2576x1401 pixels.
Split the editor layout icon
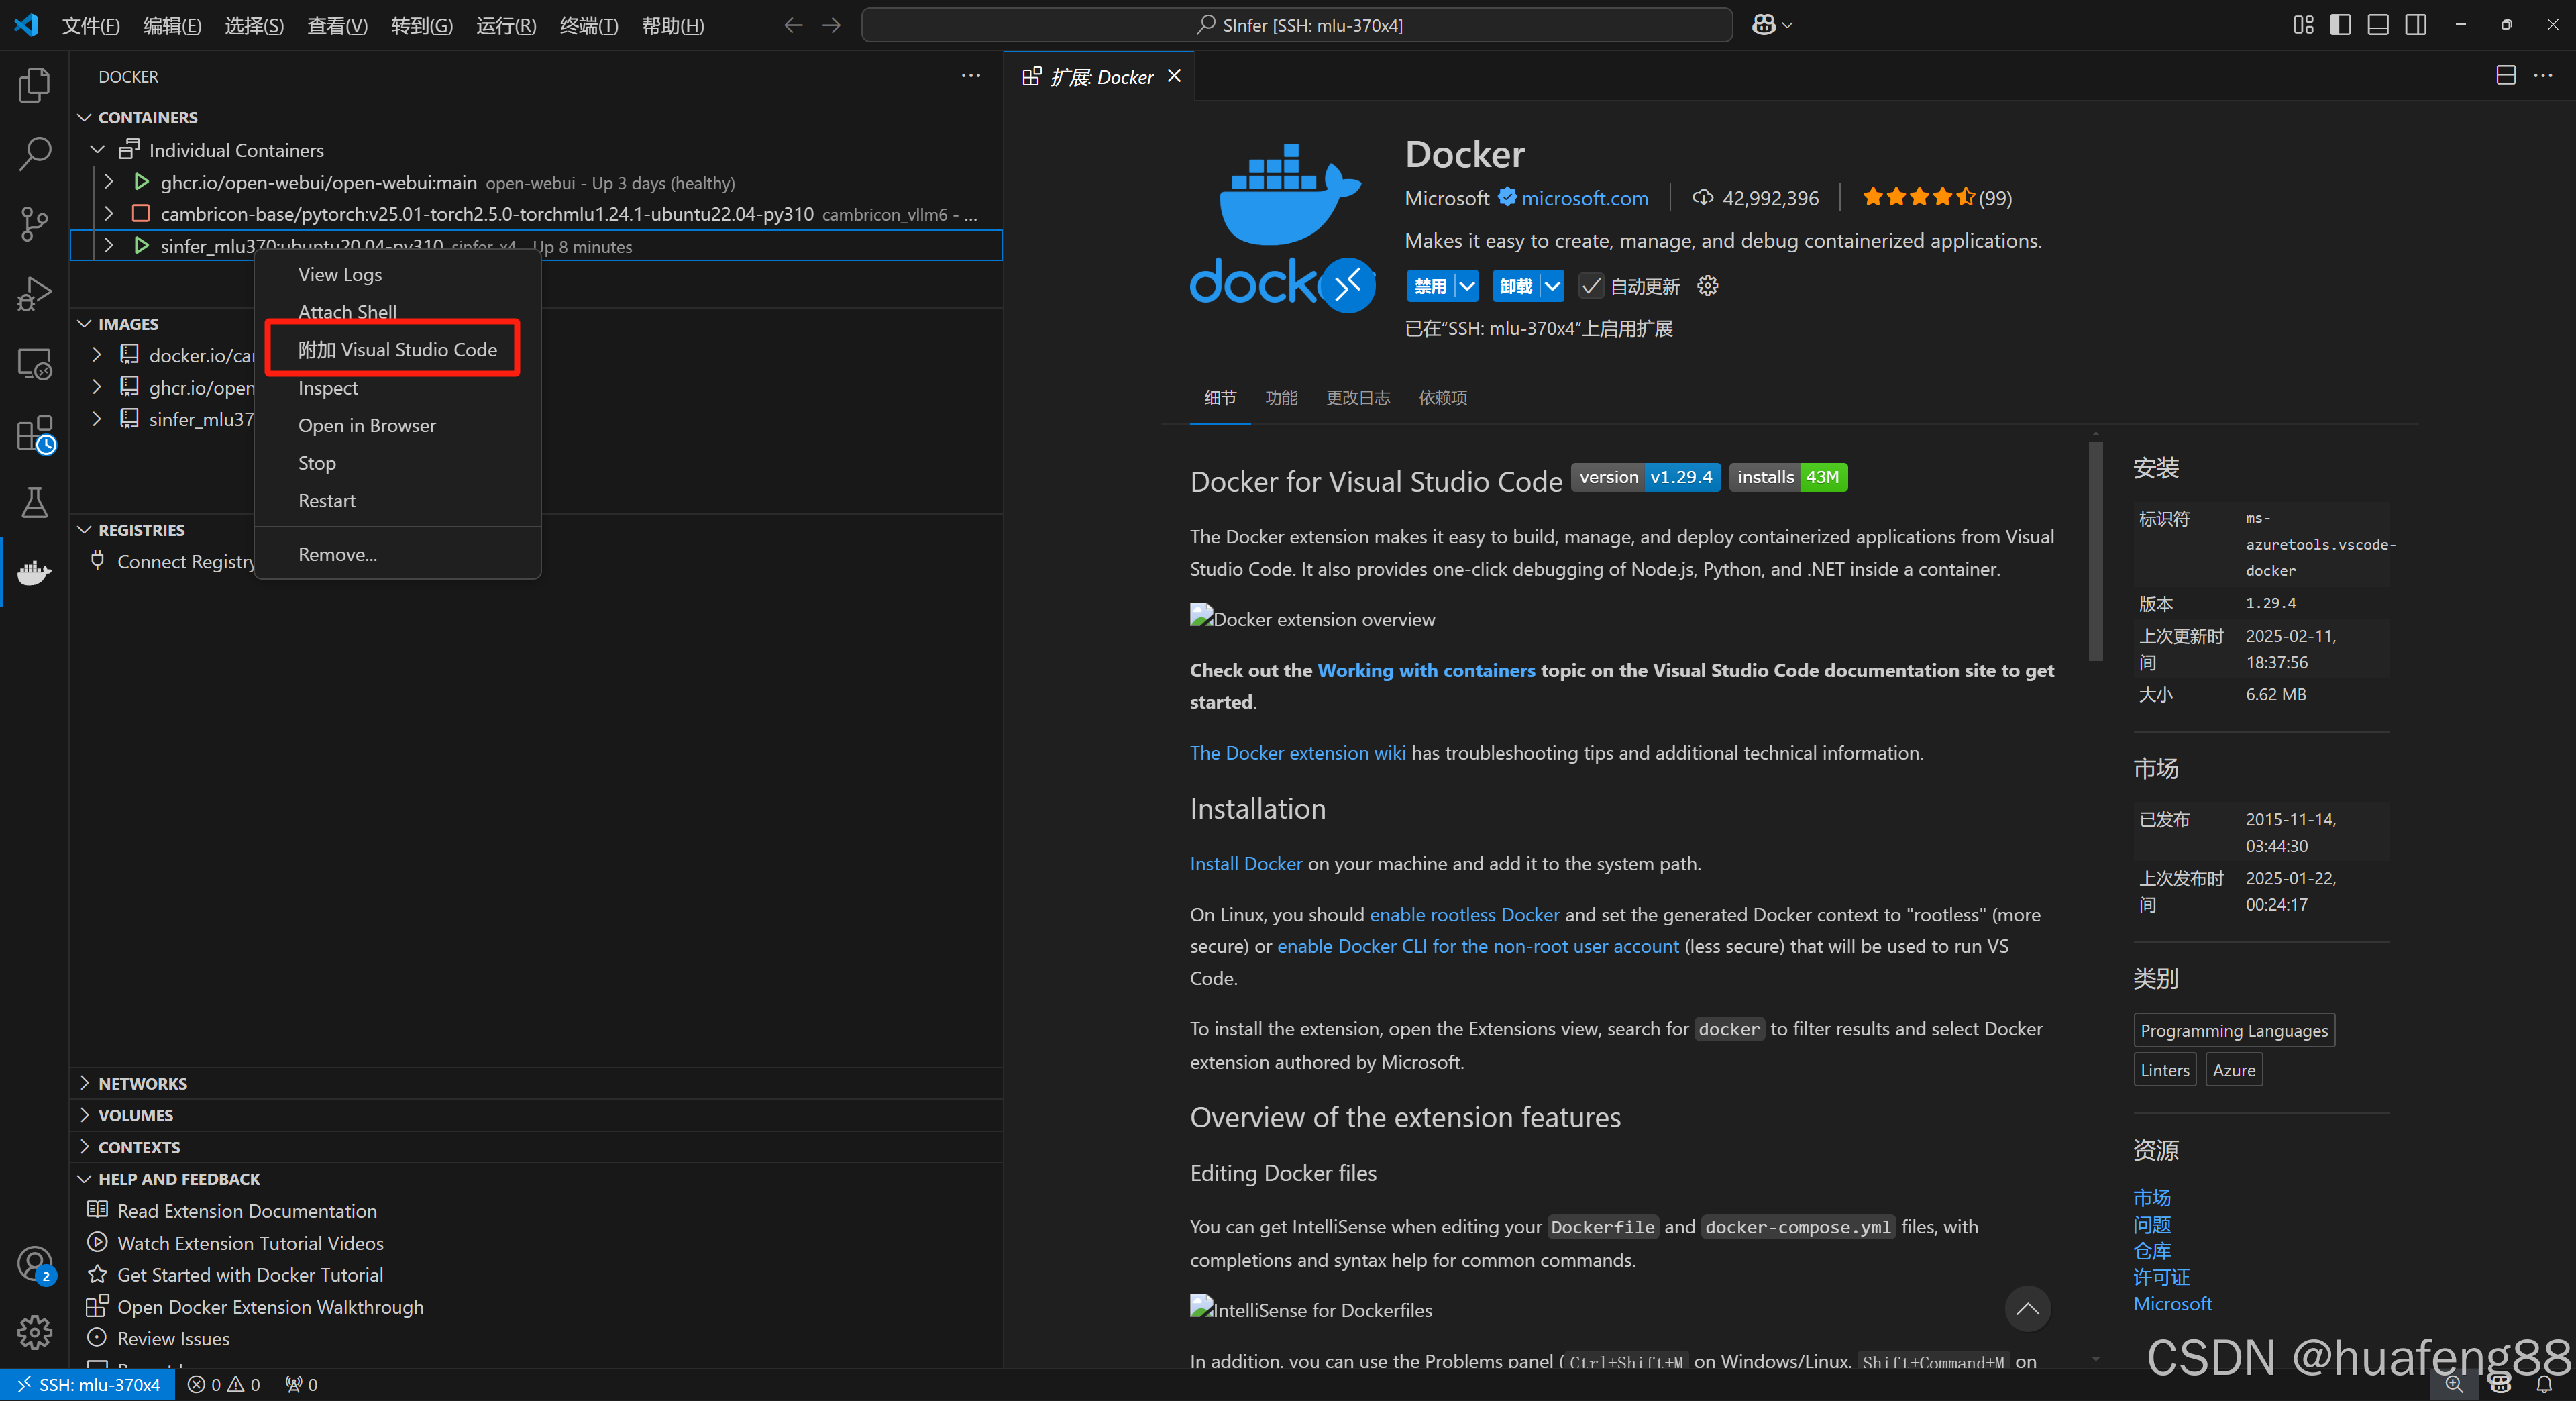pyautogui.click(x=2505, y=76)
